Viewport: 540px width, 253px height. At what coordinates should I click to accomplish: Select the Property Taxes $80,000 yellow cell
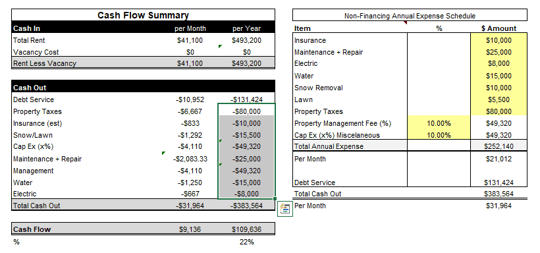[499, 112]
